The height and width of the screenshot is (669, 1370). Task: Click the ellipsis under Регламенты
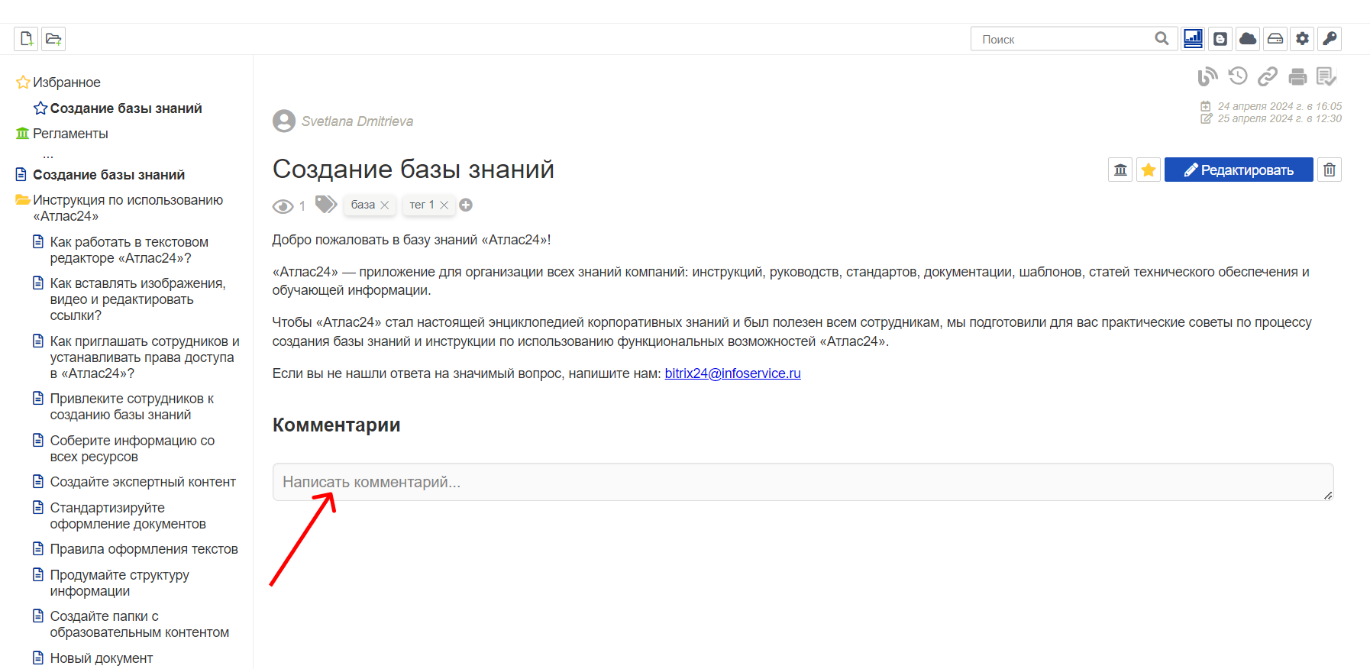point(47,156)
